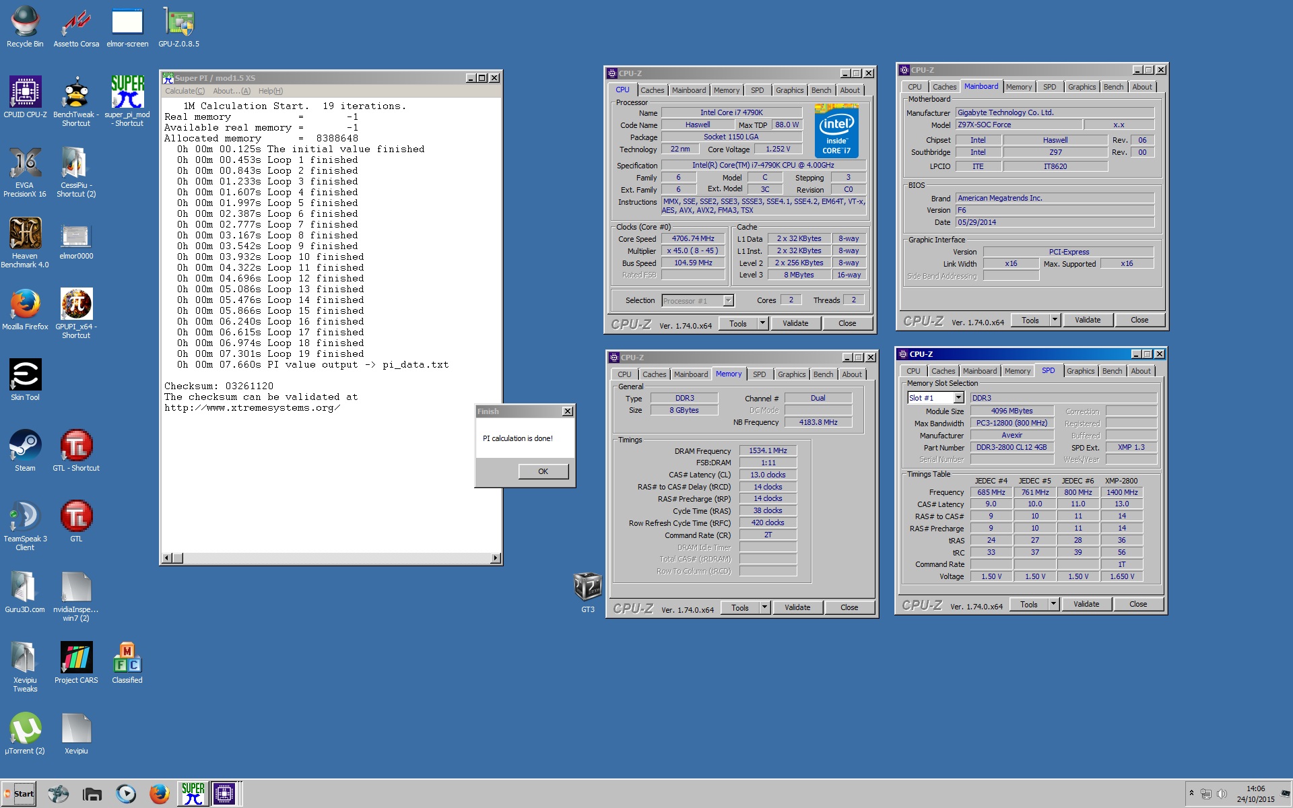Open About menu in Super PI
Image resolution: width=1293 pixels, height=808 pixels.
(x=232, y=91)
